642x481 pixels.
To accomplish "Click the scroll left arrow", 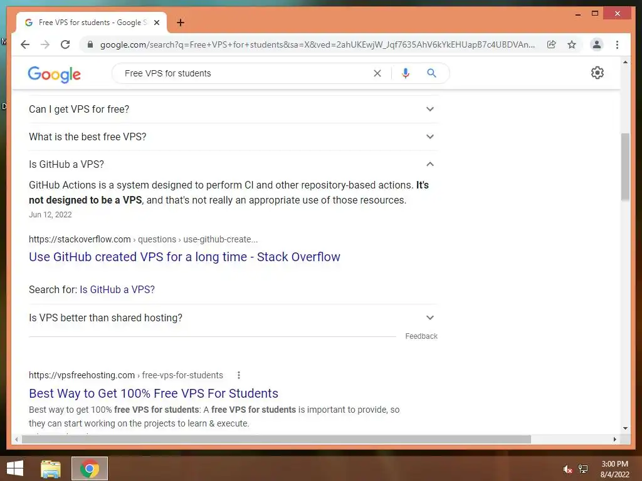I will tap(16, 439).
